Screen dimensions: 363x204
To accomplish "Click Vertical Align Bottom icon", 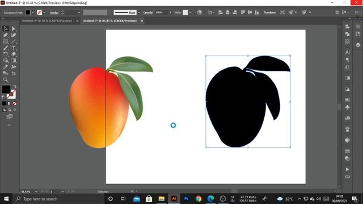I will (257, 12).
